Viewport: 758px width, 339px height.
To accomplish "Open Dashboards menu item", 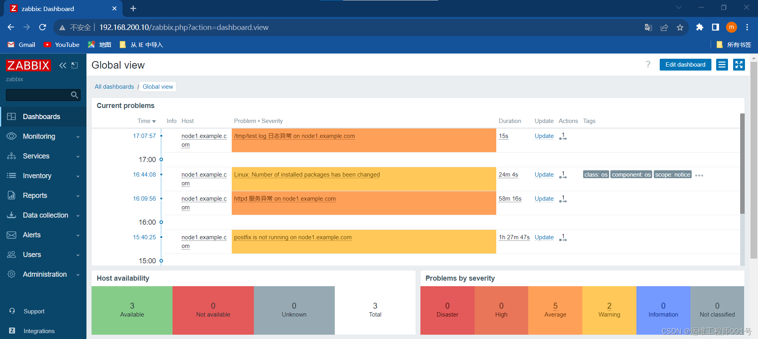I will [43, 117].
